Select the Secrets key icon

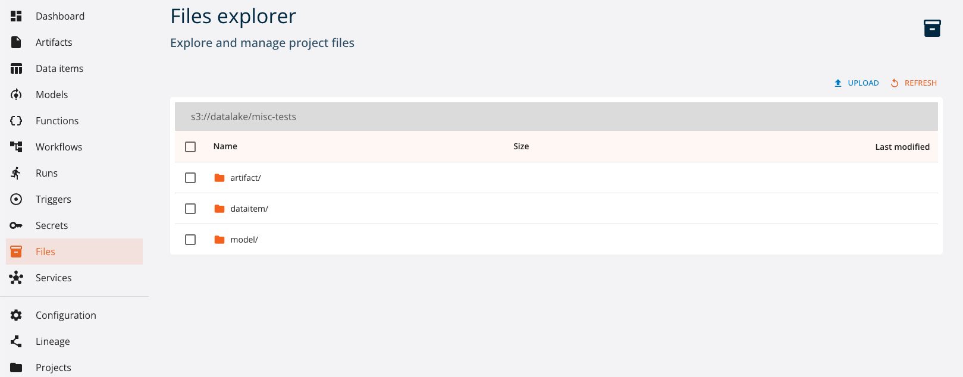16,225
